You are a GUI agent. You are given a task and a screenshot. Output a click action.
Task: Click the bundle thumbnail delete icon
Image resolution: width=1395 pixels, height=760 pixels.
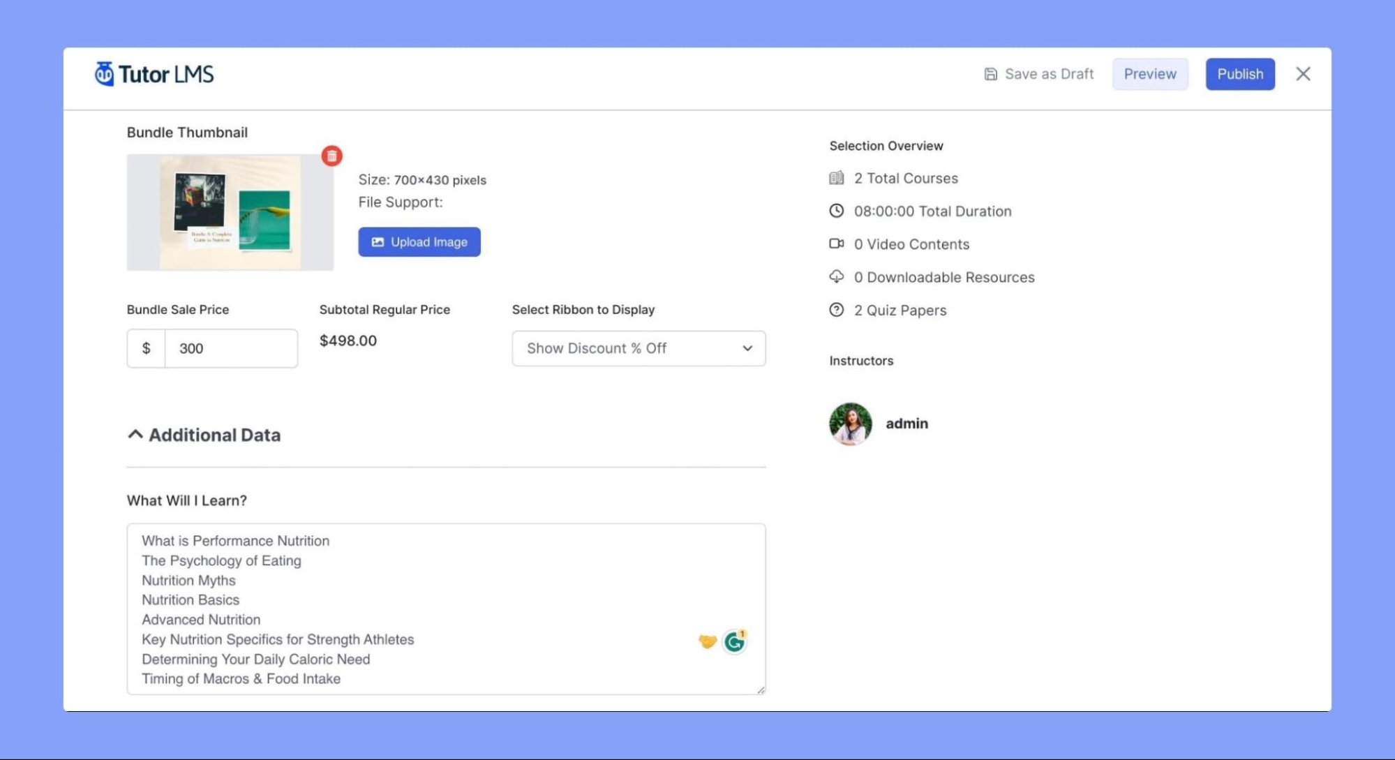pos(331,156)
